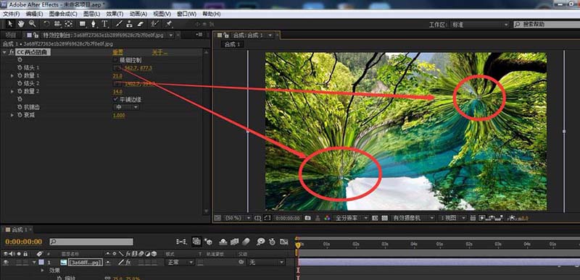580x280 pixels.
Task: Click the Draft 3D icon in timeline
Action: tap(208, 242)
